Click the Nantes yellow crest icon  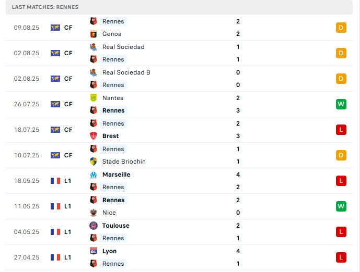coord(94,98)
